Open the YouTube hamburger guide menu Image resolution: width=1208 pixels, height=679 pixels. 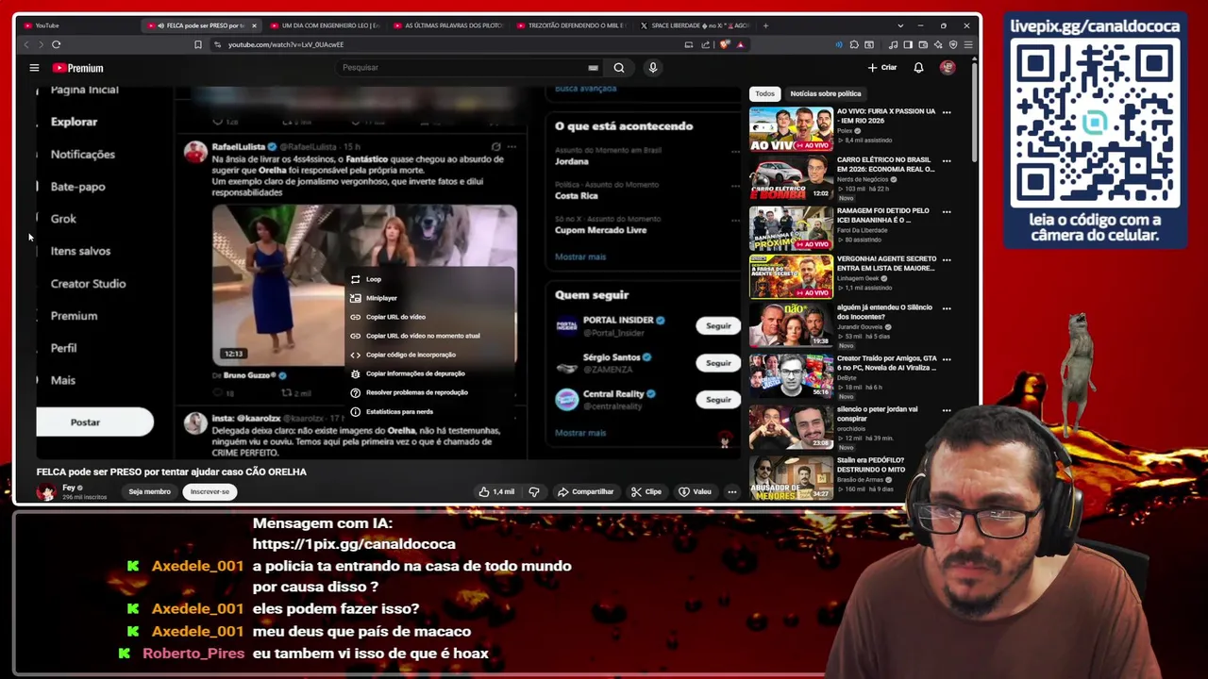(x=34, y=68)
